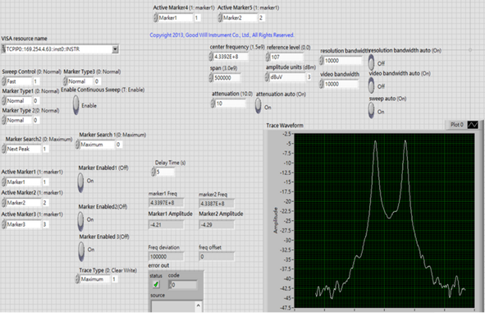Toggle the Marker Enabled1 switch

click(80, 182)
